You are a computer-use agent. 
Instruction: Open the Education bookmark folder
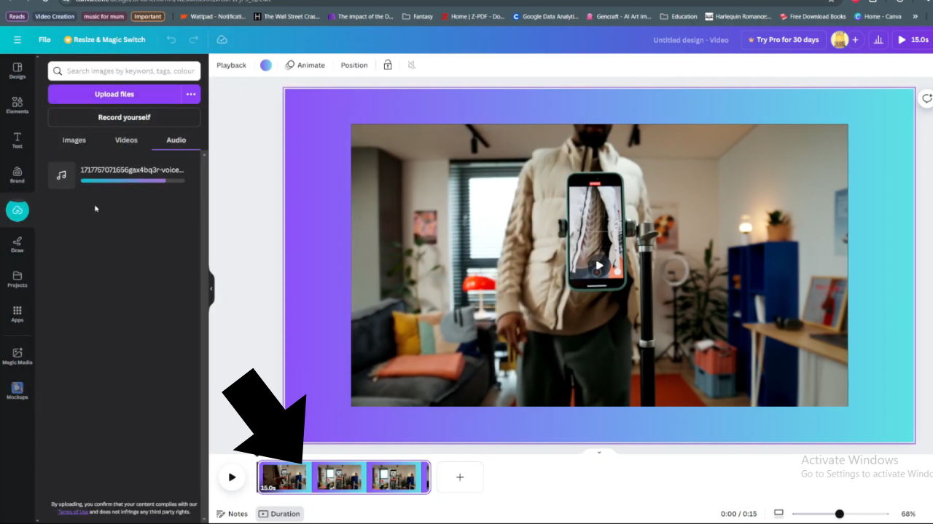tap(679, 16)
